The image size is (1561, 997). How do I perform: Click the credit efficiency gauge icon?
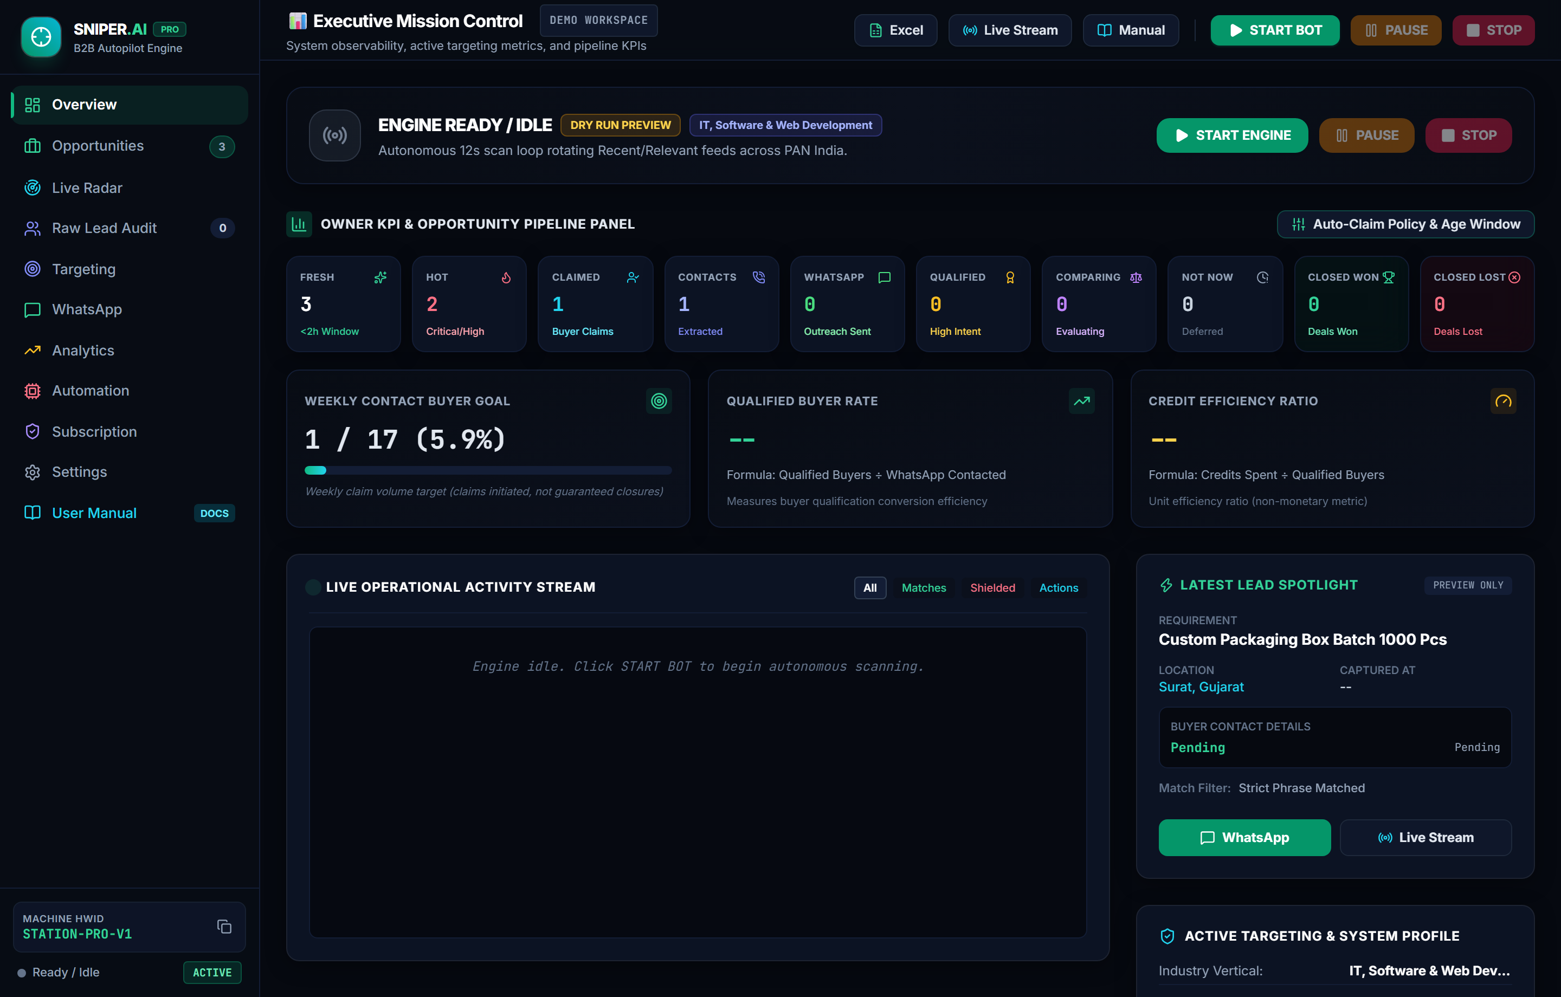1504,400
